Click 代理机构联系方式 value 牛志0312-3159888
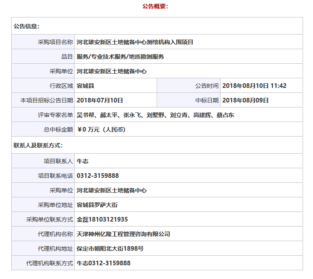 pyautogui.click(x=103, y=263)
